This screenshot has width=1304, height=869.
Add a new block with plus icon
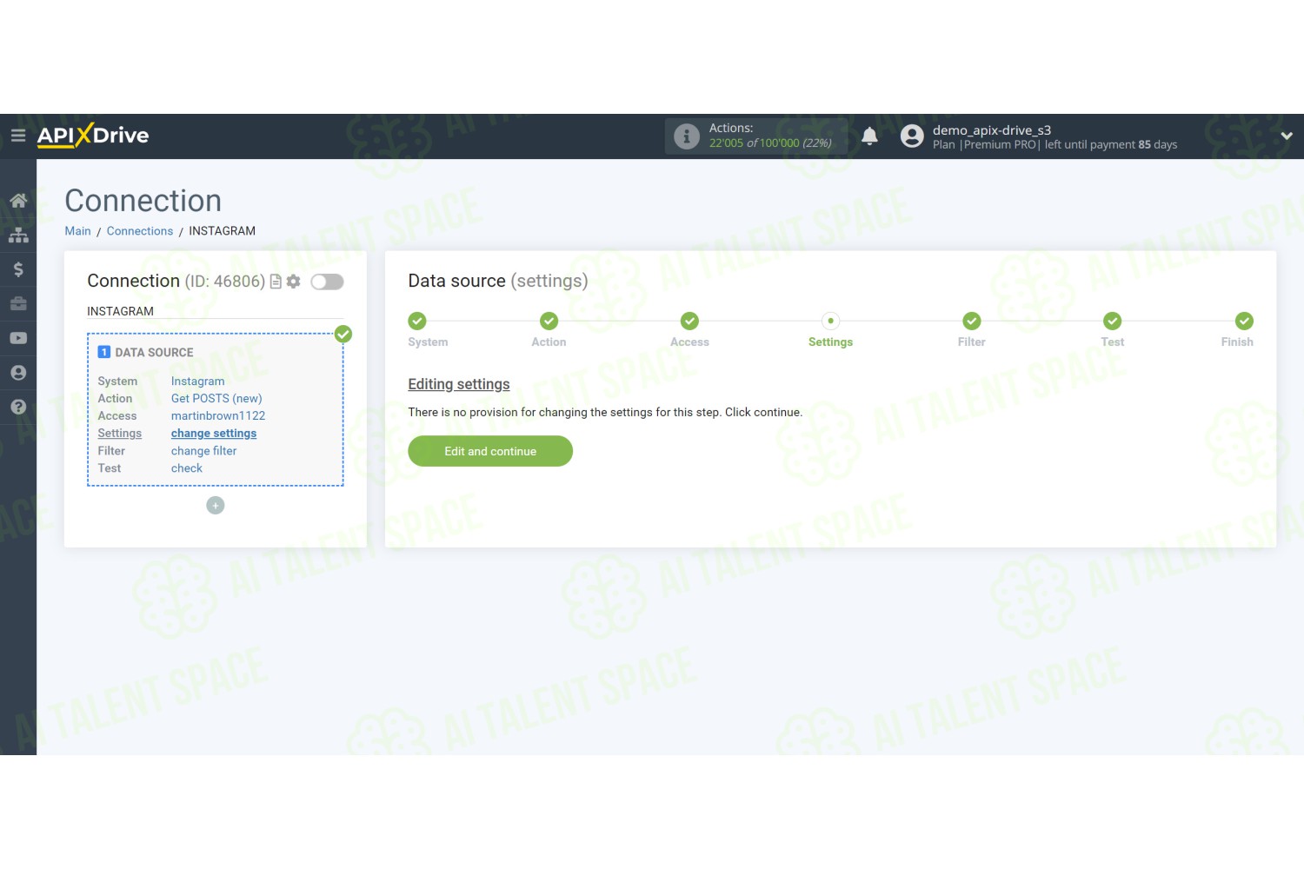(216, 505)
